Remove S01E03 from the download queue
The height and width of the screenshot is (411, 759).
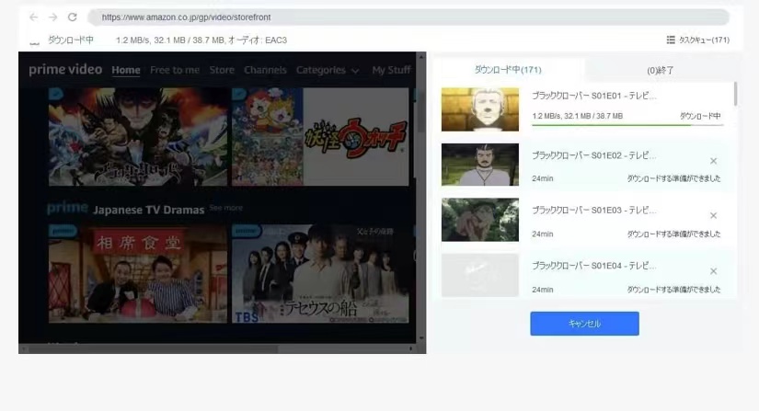coord(713,216)
